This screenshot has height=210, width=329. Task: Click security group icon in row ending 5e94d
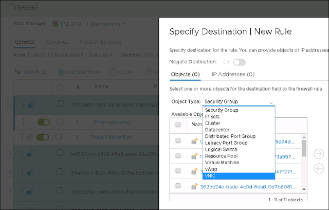tap(194, 141)
